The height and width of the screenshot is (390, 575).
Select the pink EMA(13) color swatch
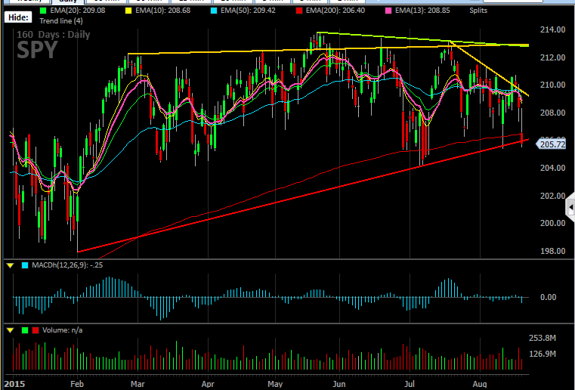pos(388,11)
